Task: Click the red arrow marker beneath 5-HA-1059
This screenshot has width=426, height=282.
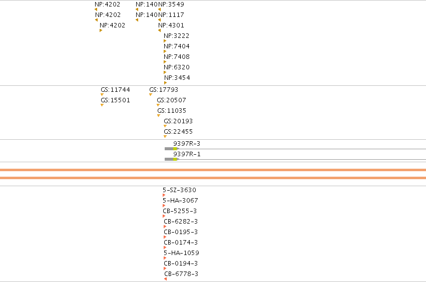Action: (165, 258)
